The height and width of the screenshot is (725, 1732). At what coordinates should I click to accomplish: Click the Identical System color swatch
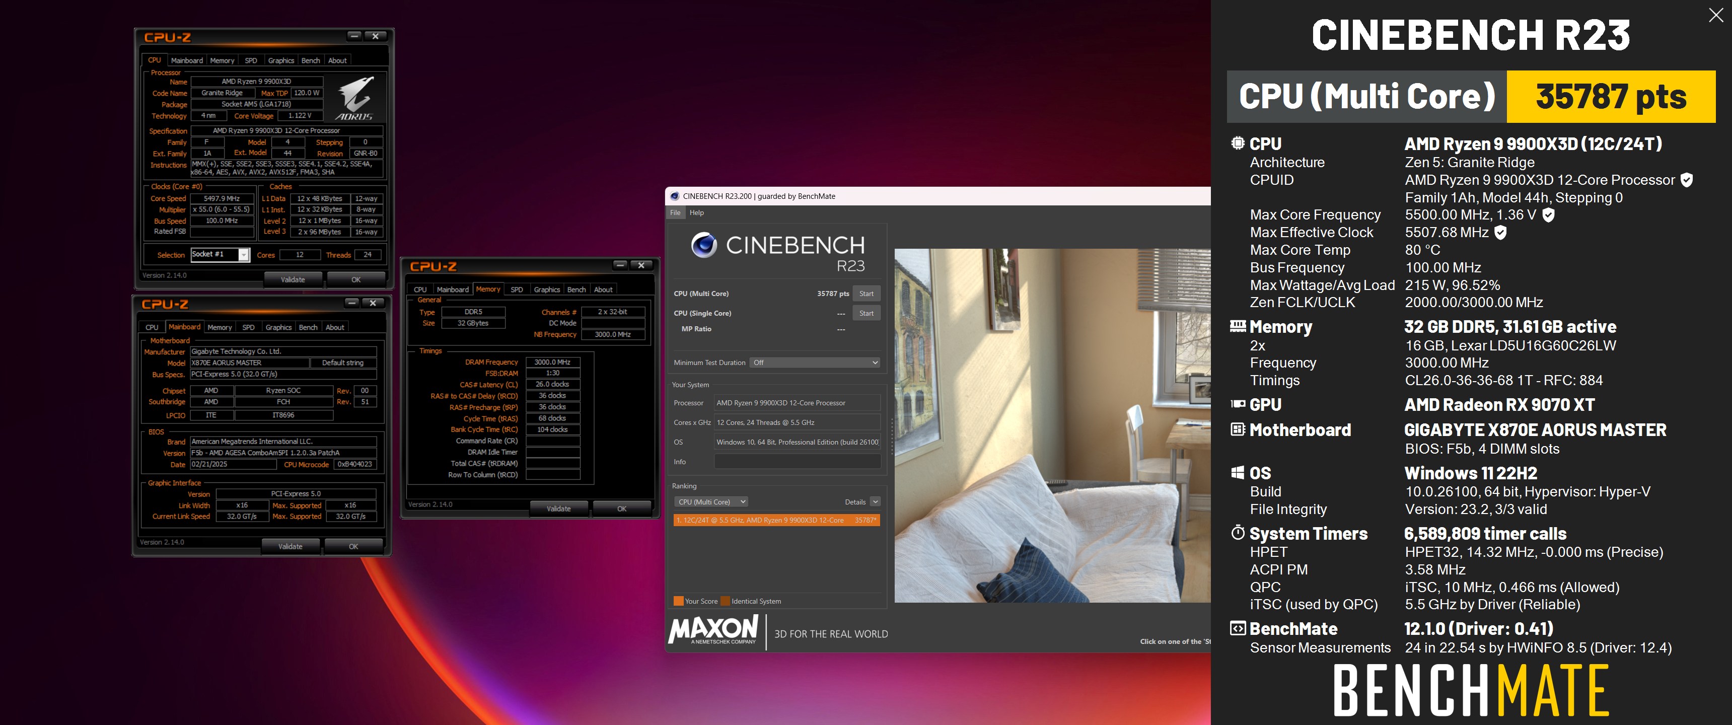coord(725,601)
